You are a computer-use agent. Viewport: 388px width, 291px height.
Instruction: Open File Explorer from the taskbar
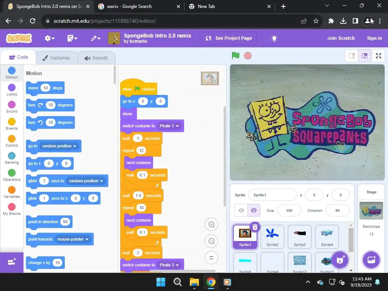194,282
